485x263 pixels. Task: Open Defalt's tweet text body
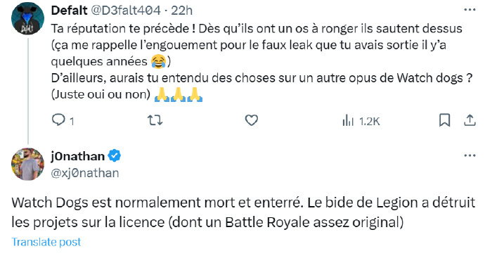pos(261,61)
